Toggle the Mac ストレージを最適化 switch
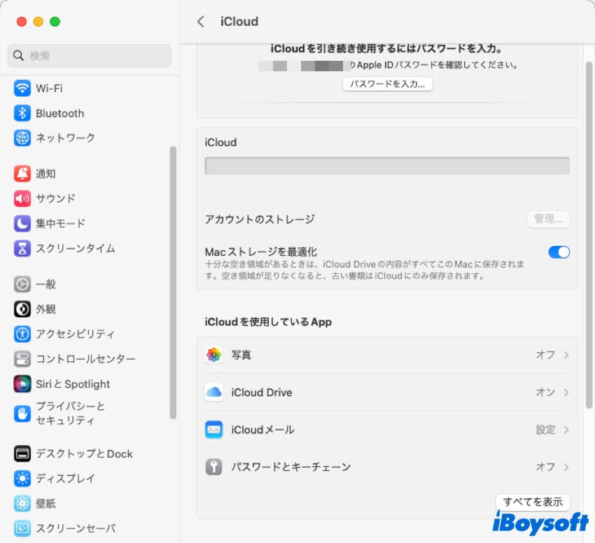This screenshot has height=543, width=595. [x=559, y=252]
